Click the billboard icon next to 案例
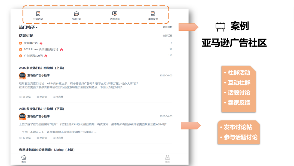The width and height of the screenshot is (294, 166). 220,27
